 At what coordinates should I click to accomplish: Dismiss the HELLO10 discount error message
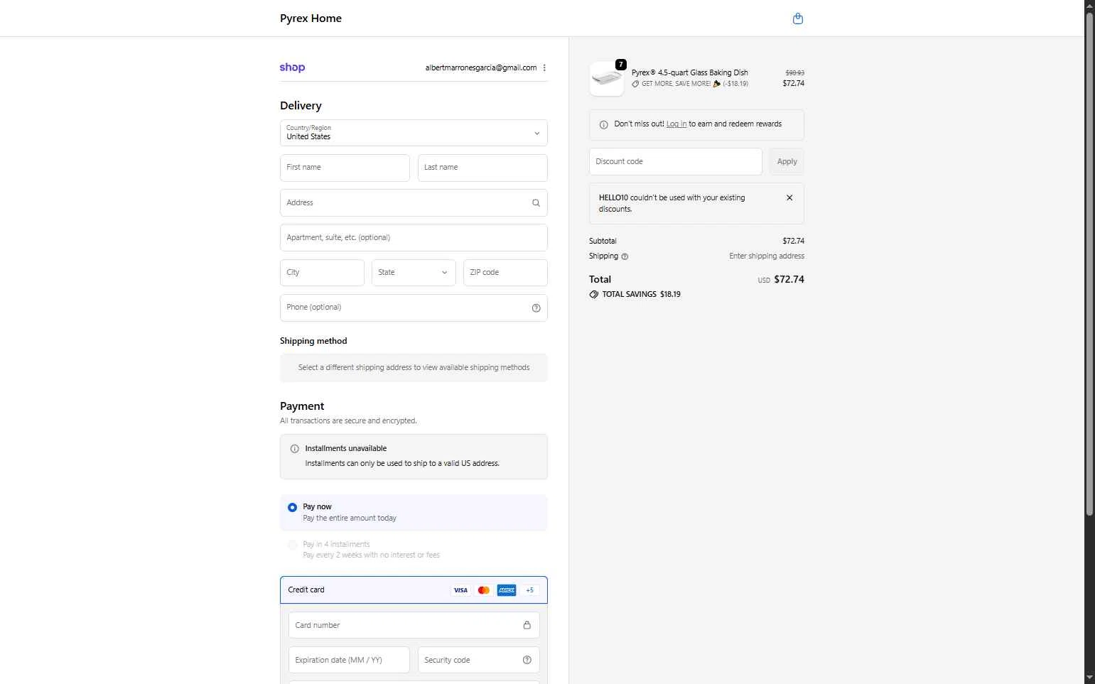789,198
